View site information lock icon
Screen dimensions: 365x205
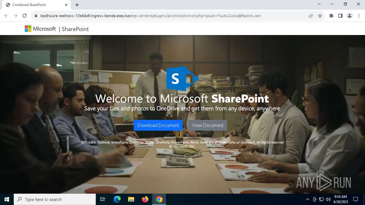[36, 16]
